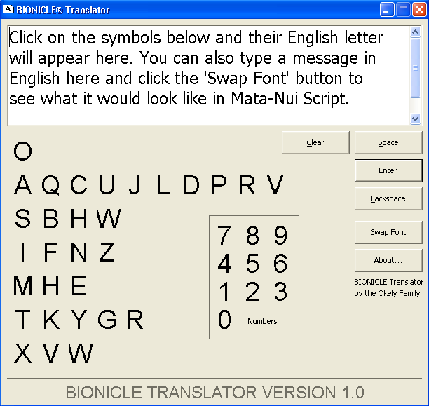Click the F symbol

51,252
